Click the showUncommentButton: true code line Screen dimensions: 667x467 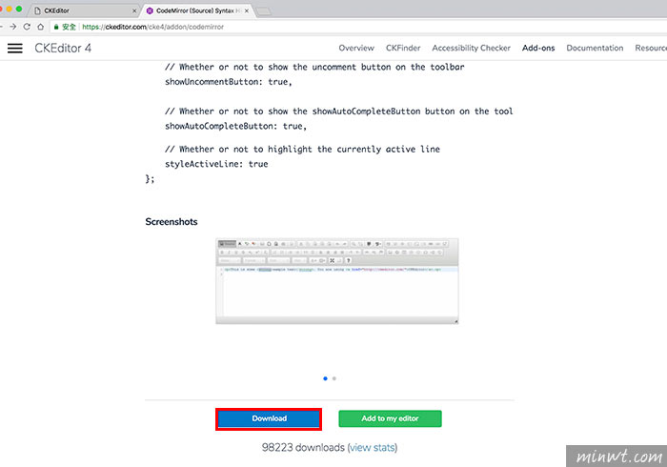[229, 82]
